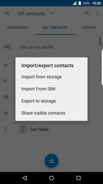Open the three-dot overflow menu
The width and height of the screenshot is (103, 184).
coord(97,14)
